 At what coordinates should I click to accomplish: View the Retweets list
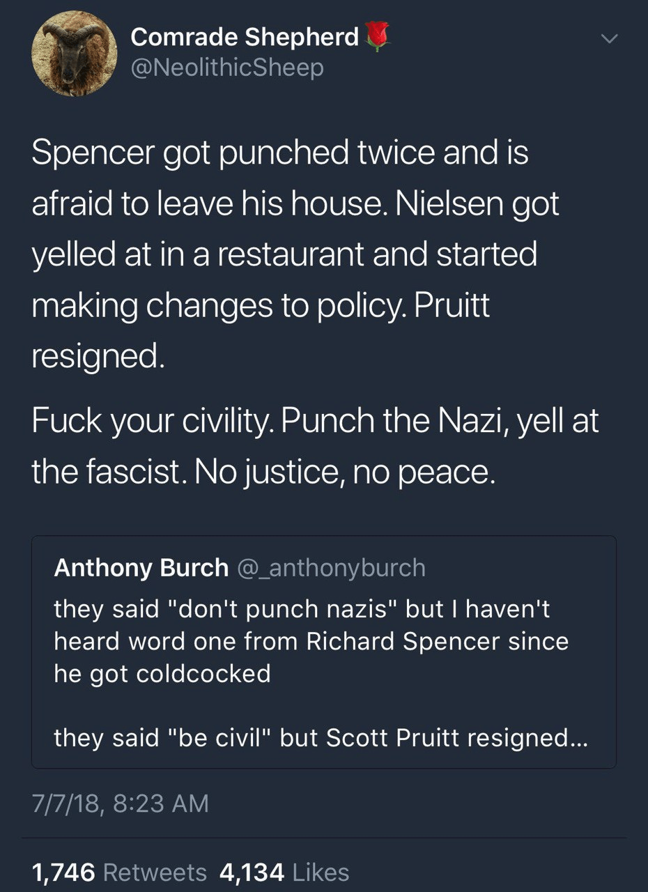pyautogui.click(x=154, y=872)
